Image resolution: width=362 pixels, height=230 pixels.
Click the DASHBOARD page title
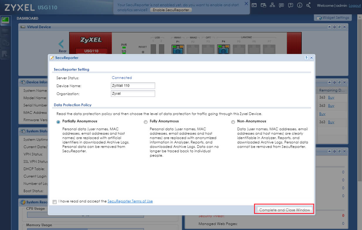click(x=27, y=18)
